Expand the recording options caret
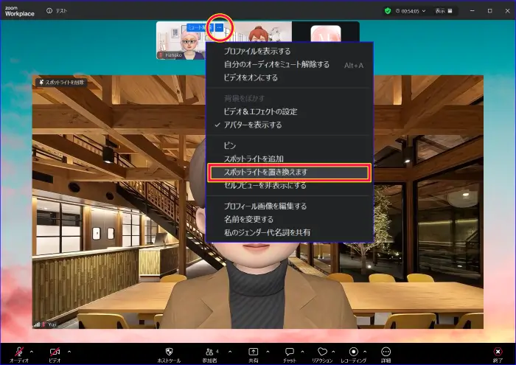The height and width of the screenshot is (365, 516). click(365, 352)
